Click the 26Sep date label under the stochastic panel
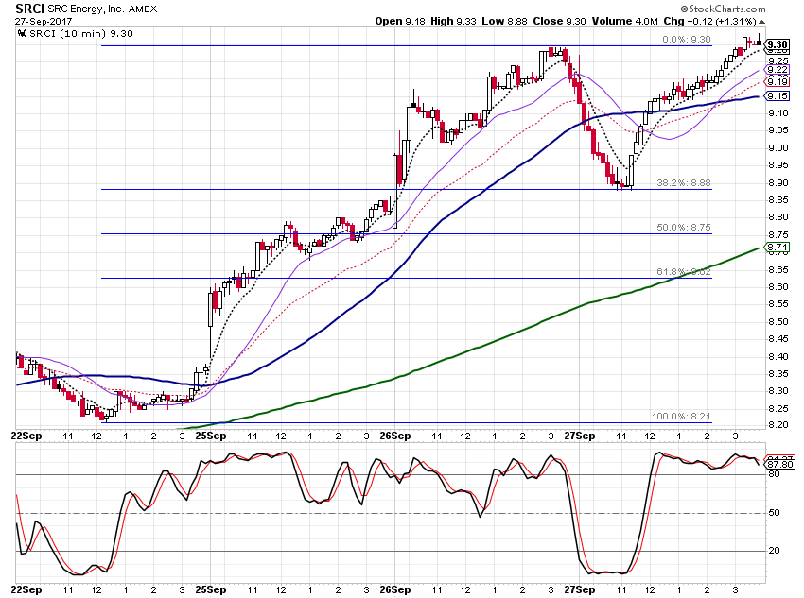 coord(394,589)
